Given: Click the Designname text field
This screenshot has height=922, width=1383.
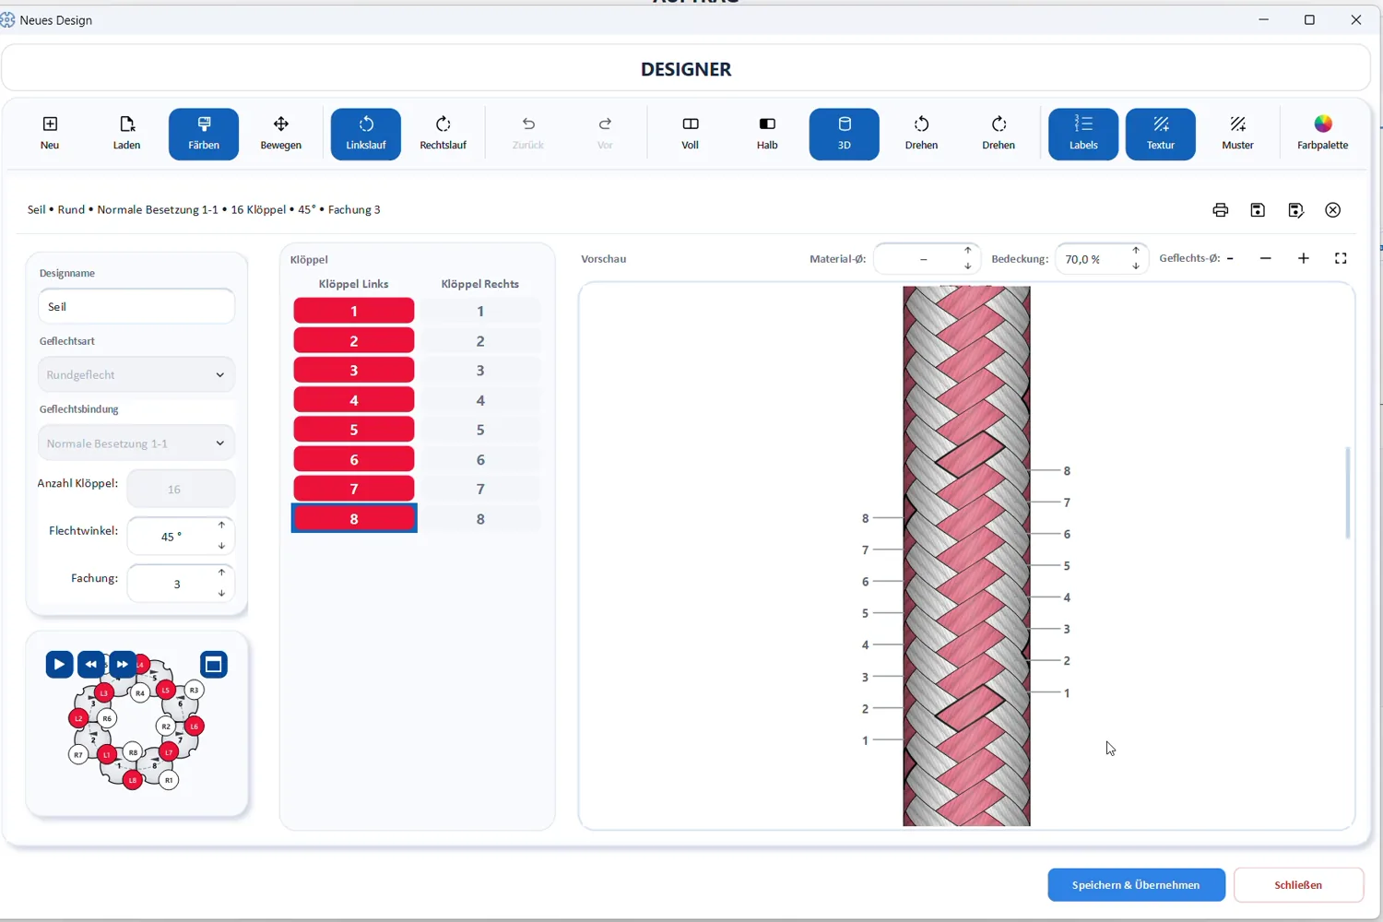Looking at the screenshot, I should tap(136, 306).
